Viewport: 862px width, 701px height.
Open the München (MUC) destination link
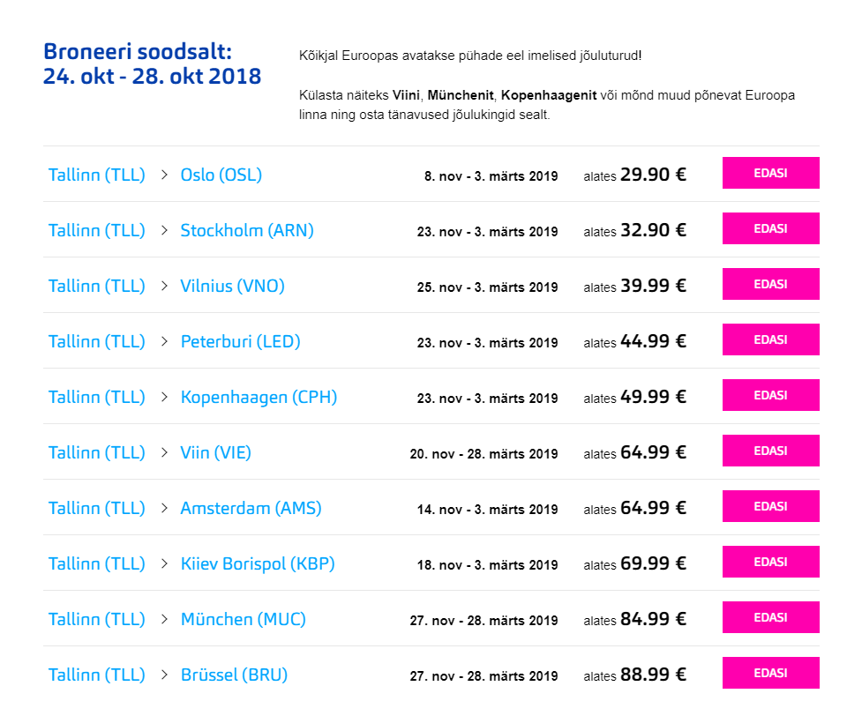coord(243,619)
